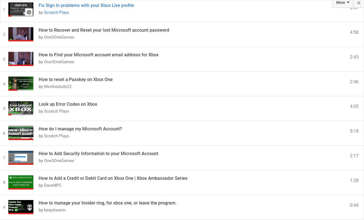
Task: Click the 2:43 duration label
Action: 354,57
